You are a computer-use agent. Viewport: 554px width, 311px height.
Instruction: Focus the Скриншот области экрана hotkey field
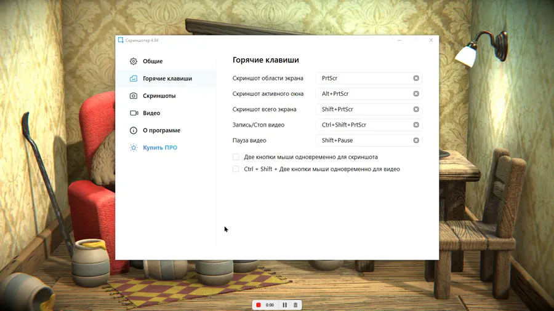click(369, 78)
